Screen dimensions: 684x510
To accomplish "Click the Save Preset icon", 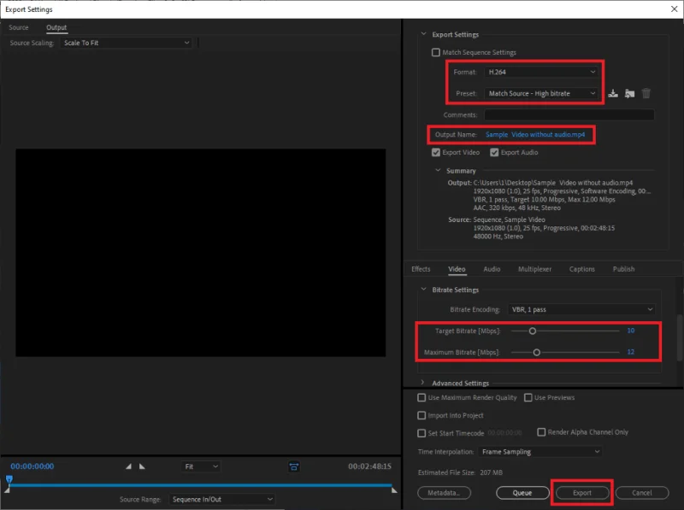I will click(x=613, y=93).
